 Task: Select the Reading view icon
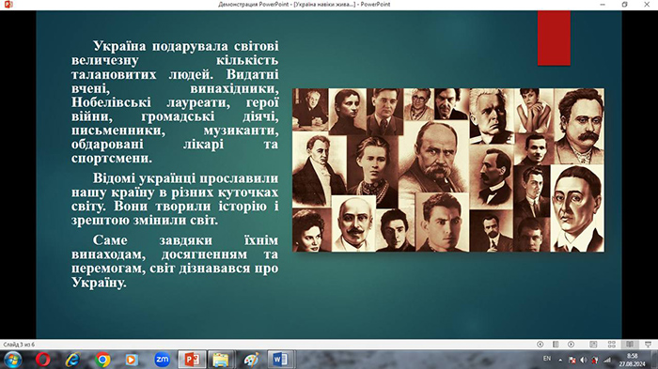[630, 345]
